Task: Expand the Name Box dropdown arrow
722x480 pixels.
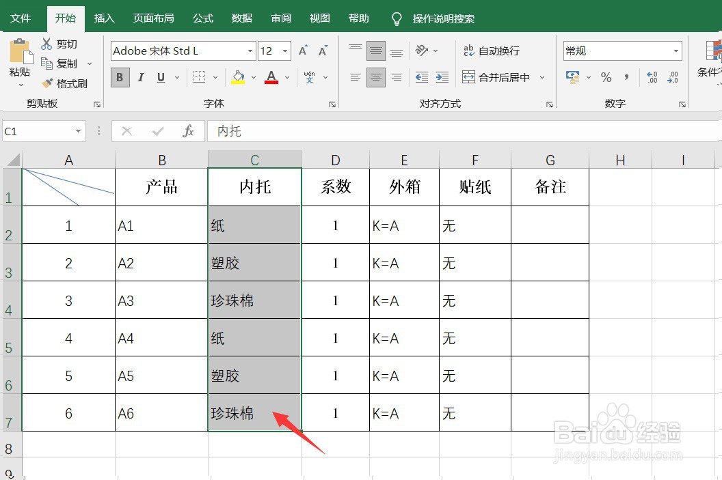Action: (78, 132)
